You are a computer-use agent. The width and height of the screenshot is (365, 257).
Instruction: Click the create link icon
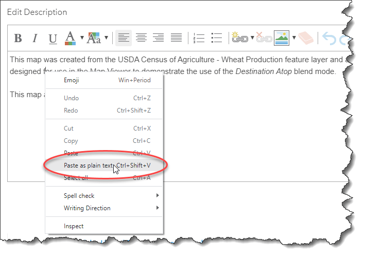click(239, 38)
